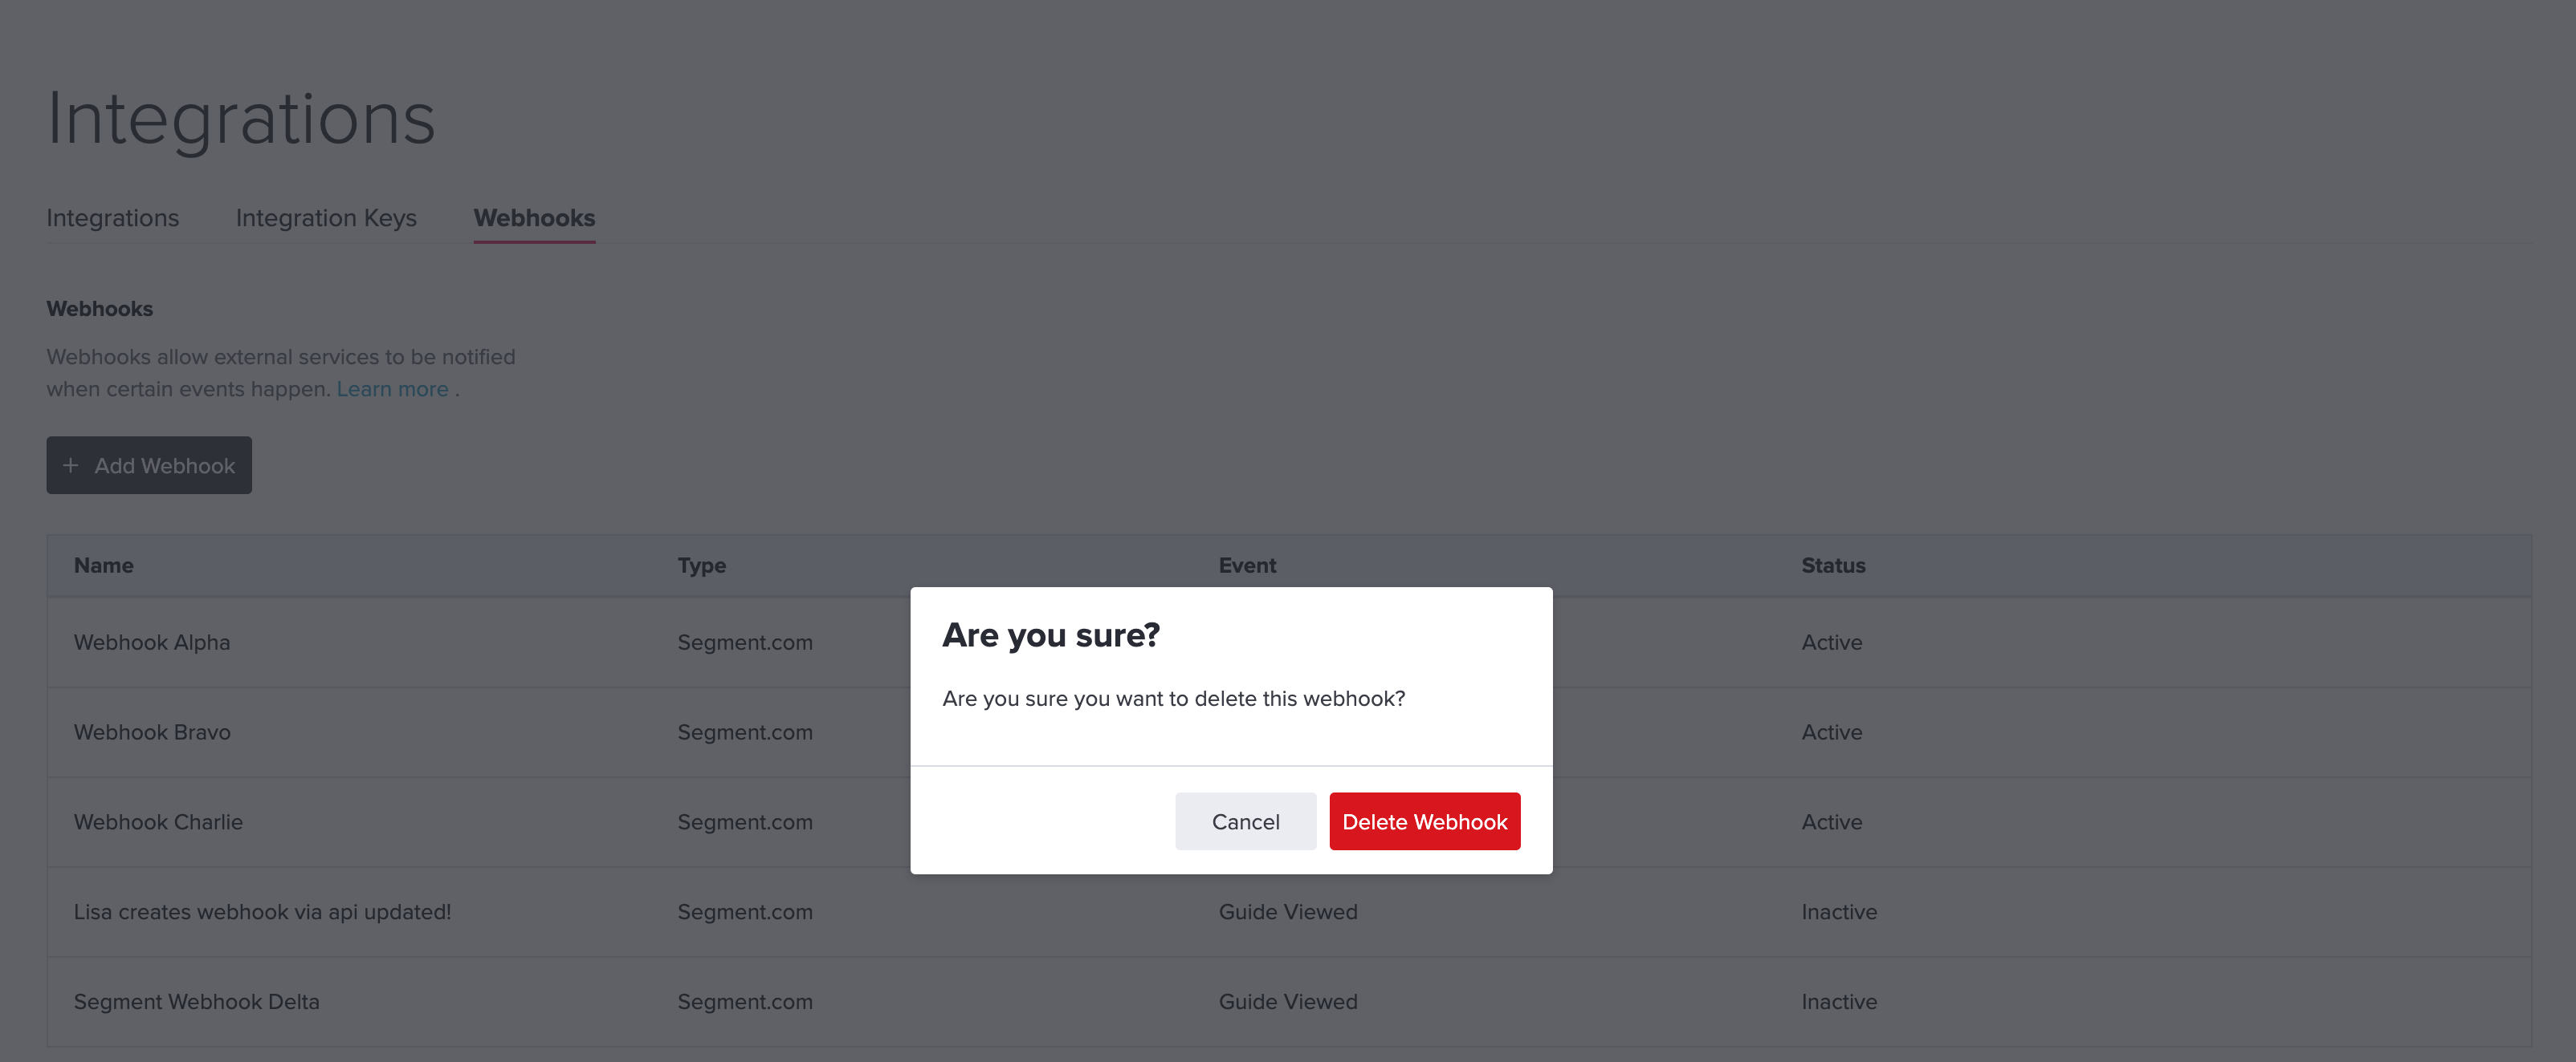Select the Webhook Charlie row name
This screenshot has height=1062, width=2576.
(x=158, y=822)
